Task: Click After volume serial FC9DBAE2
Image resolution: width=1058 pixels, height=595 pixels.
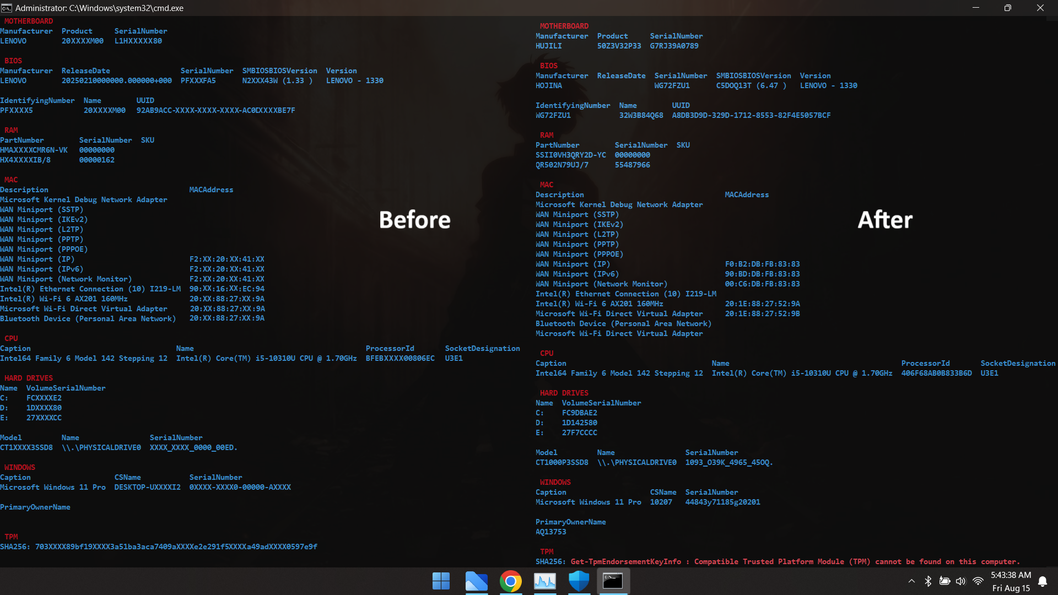Action: coord(580,413)
